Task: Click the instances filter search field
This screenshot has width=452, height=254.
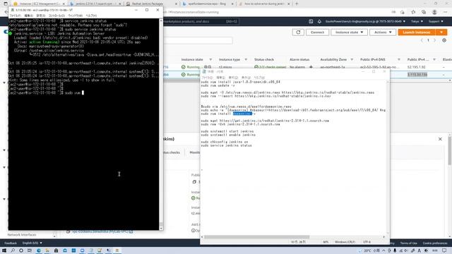Action: coord(198,40)
